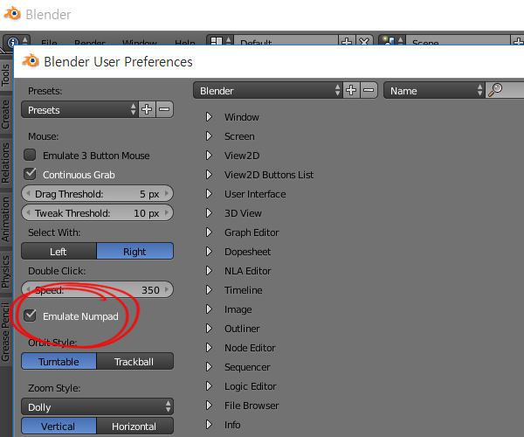
Task: Disable the Emulate Numpad checkbox
Action: coord(30,316)
